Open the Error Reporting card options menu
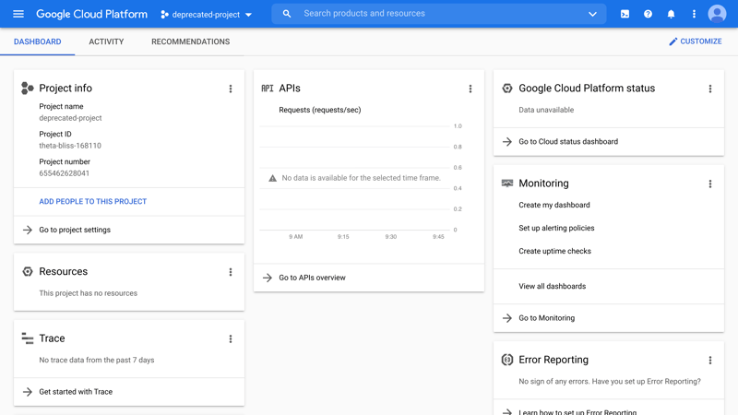This screenshot has width=738, height=415. (710, 360)
